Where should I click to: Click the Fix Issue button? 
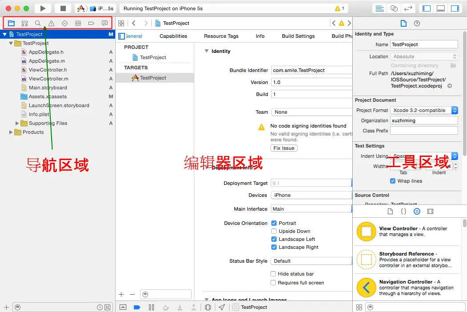point(284,148)
